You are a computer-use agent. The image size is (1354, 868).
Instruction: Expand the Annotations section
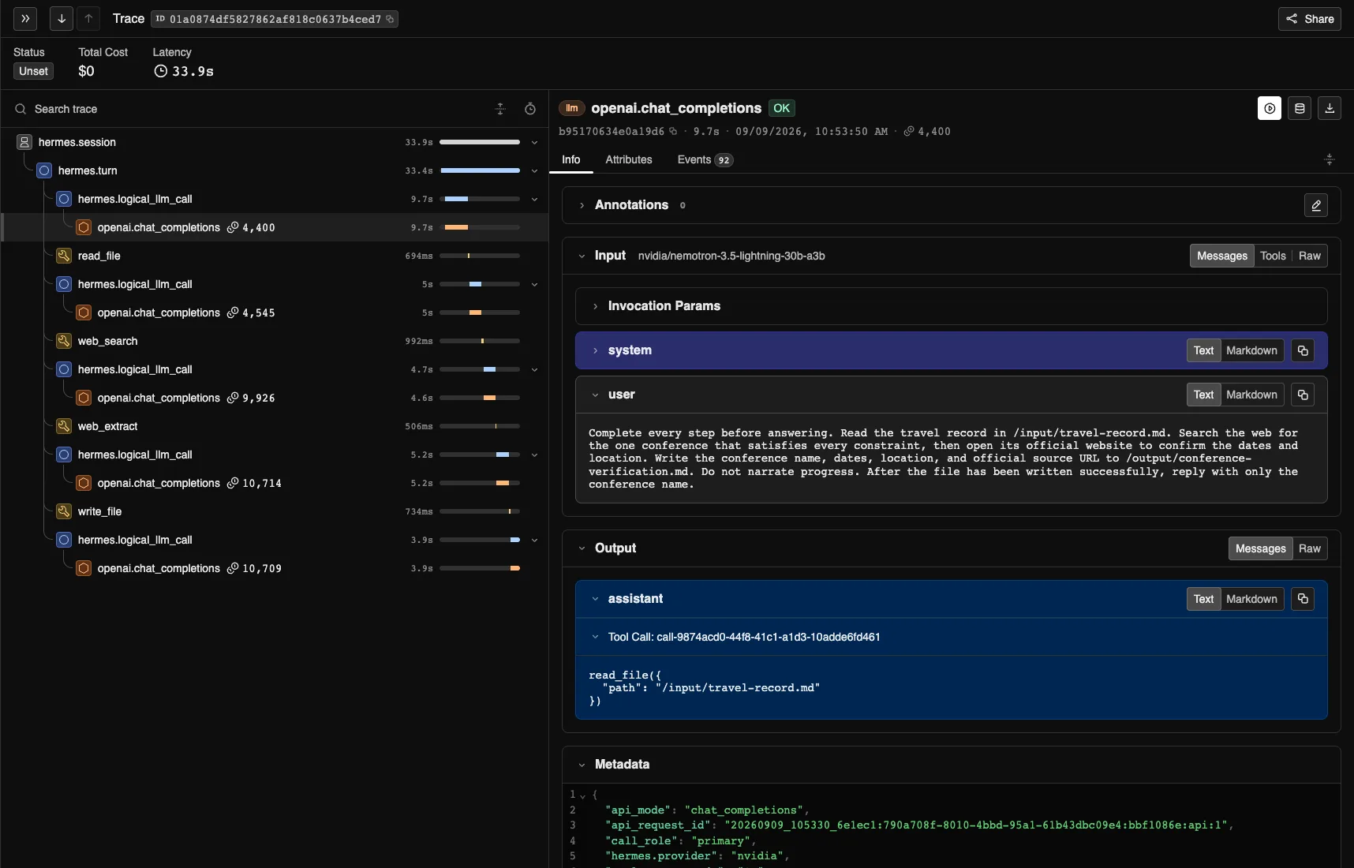582,205
